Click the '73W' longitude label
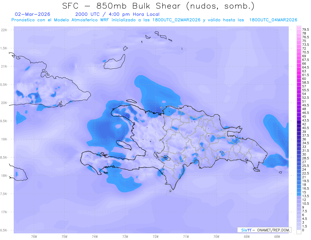This screenshot has height=240, width=311. point(125,237)
